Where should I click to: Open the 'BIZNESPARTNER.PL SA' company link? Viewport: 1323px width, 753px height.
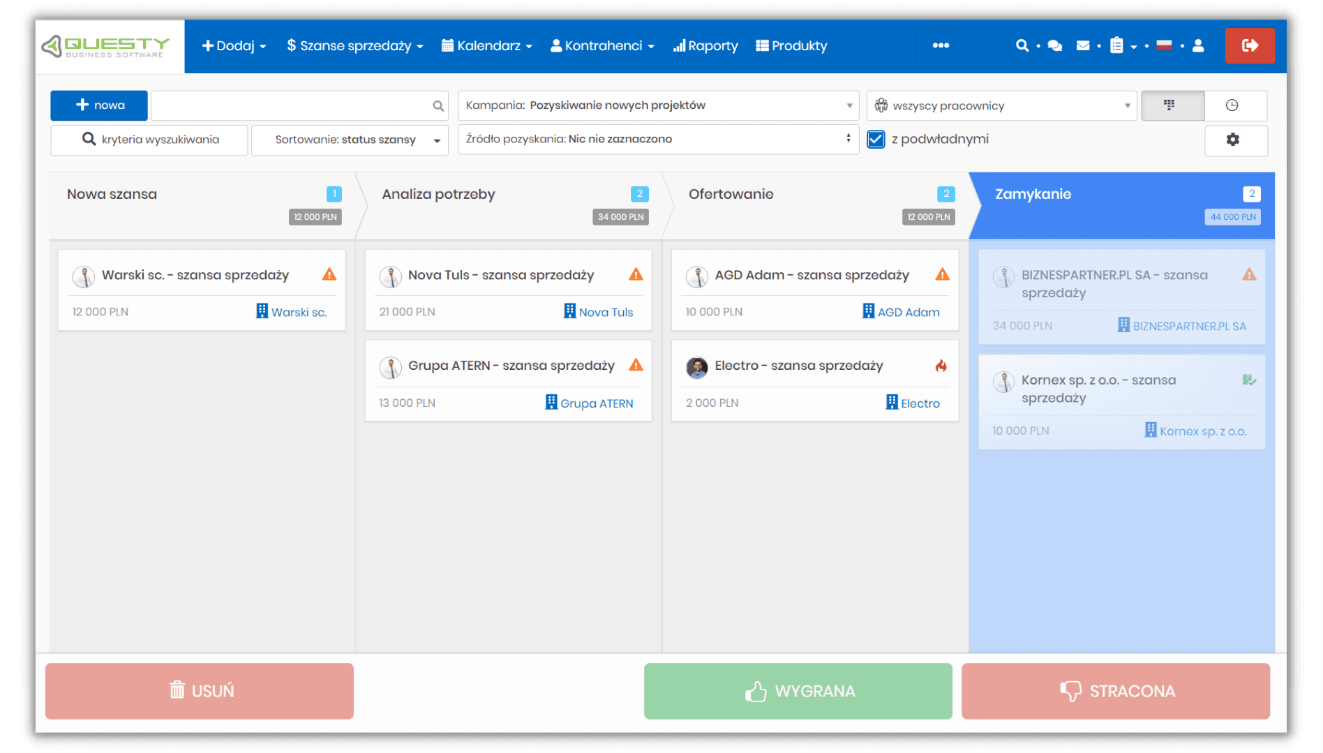click(x=1182, y=326)
